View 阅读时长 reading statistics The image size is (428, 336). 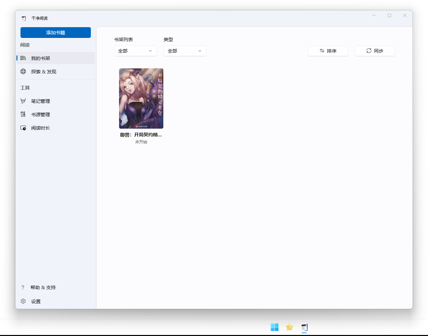(40, 128)
